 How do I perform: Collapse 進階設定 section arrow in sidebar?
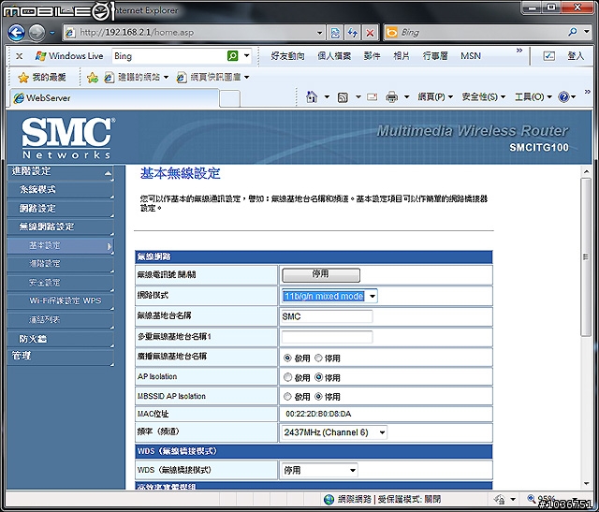[x=109, y=173]
